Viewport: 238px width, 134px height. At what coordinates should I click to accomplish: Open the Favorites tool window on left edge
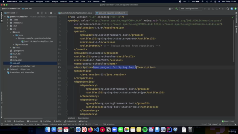pos(1,112)
